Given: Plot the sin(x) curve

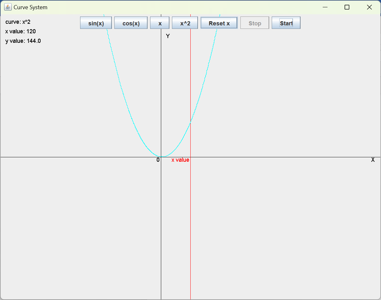Looking at the screenshot, I should pyautogui.click(x=96, y=23).
